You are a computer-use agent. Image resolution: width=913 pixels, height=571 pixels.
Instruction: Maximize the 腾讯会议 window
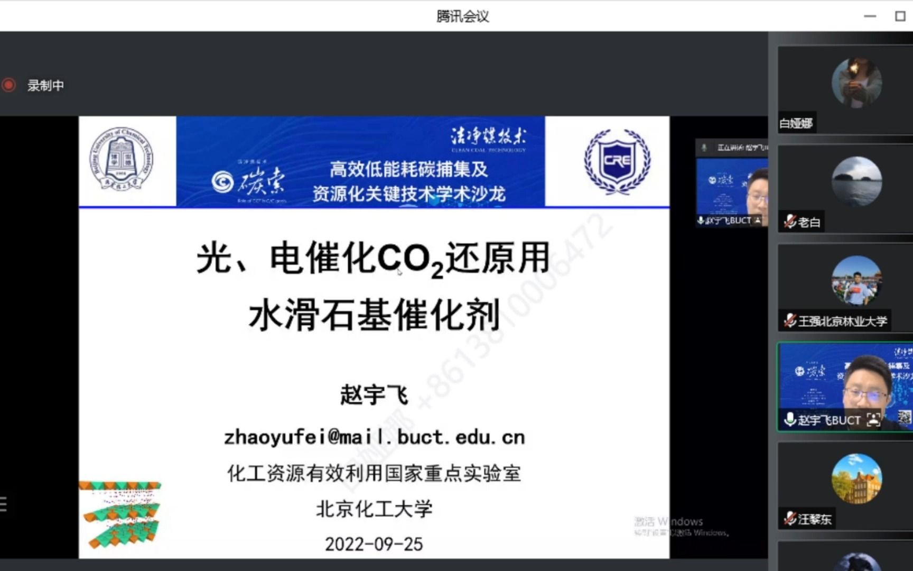click(x=900, y=16)
